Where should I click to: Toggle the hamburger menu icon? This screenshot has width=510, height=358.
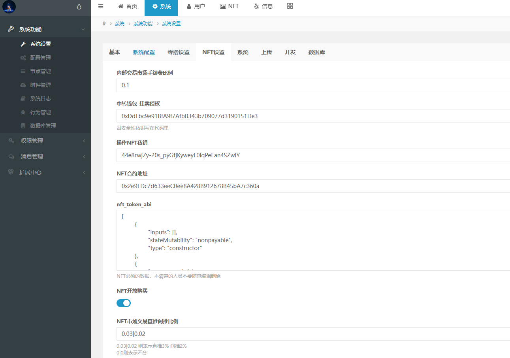(101, 6)
